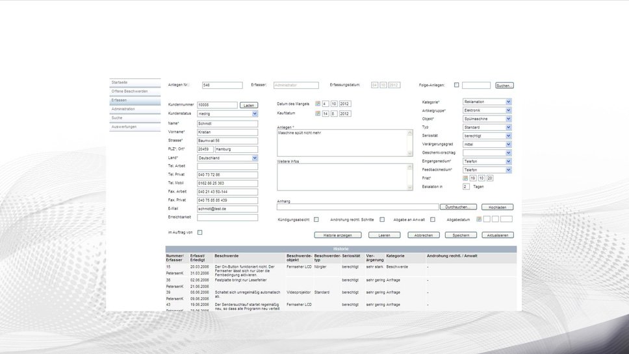Click Durchsuchen... to browse an attachment
The width and height of the screenshot is (629, 354).
coord(458,207)
